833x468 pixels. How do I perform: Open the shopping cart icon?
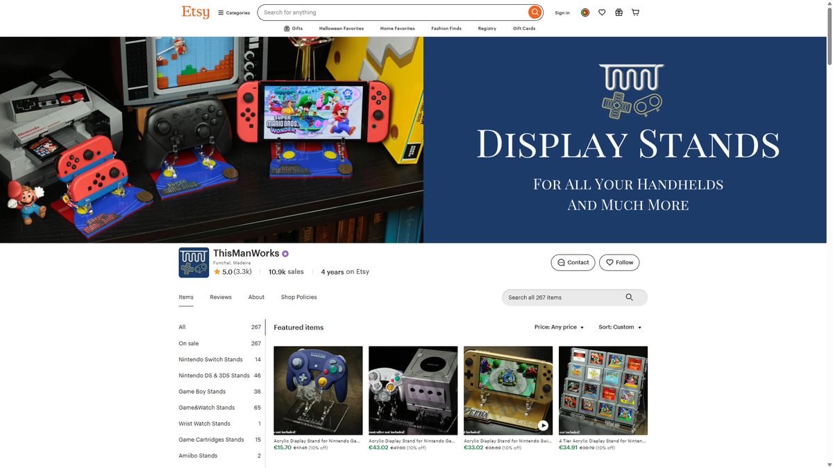(635, 12)
